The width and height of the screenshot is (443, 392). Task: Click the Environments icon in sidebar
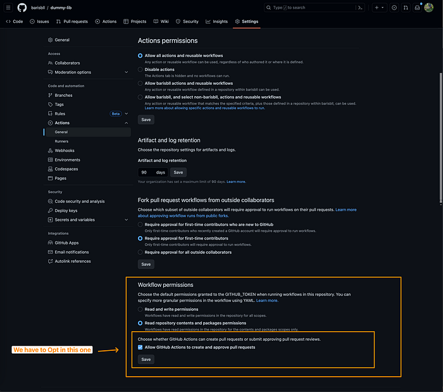click(x=50, y=160)
